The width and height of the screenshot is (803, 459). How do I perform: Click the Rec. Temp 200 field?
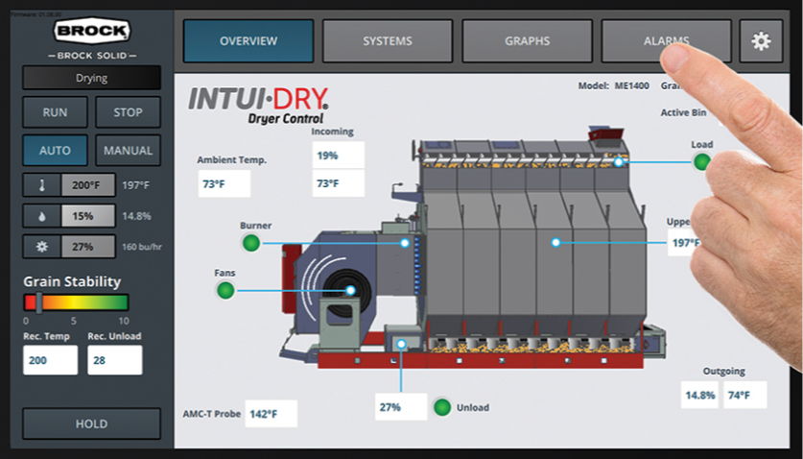(x=50, y=360)
